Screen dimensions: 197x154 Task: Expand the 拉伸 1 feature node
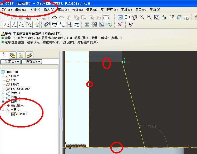[3, 93]
